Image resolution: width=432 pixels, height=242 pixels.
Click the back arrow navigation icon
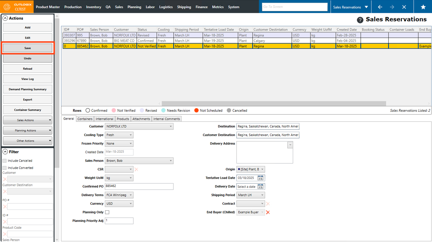tap(380, 7)
